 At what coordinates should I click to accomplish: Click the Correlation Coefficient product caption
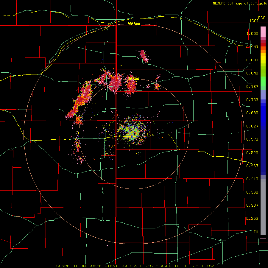click(x=135, y=266)
